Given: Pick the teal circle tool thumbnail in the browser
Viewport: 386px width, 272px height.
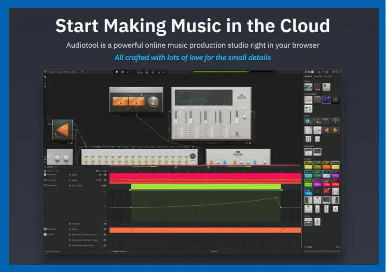Looking at the screenshot, I should coord(308,121).
